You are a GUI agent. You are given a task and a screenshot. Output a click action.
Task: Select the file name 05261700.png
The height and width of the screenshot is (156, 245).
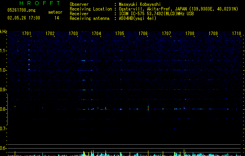[21, 10]
